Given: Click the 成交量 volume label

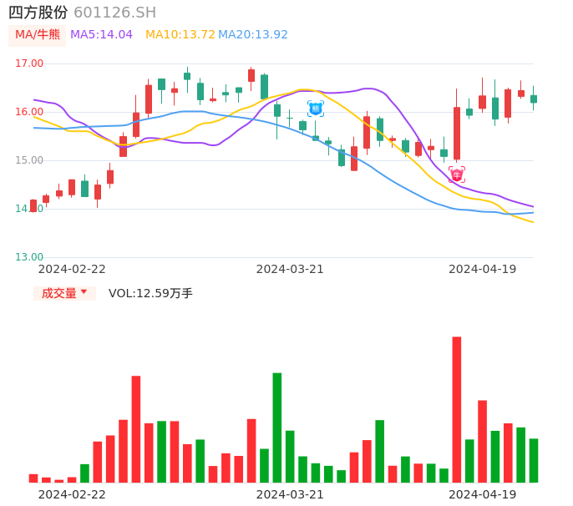Looking at the screenshot, I should point(58,293).
